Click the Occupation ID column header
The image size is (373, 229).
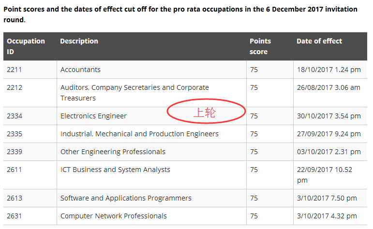(26, 46)
